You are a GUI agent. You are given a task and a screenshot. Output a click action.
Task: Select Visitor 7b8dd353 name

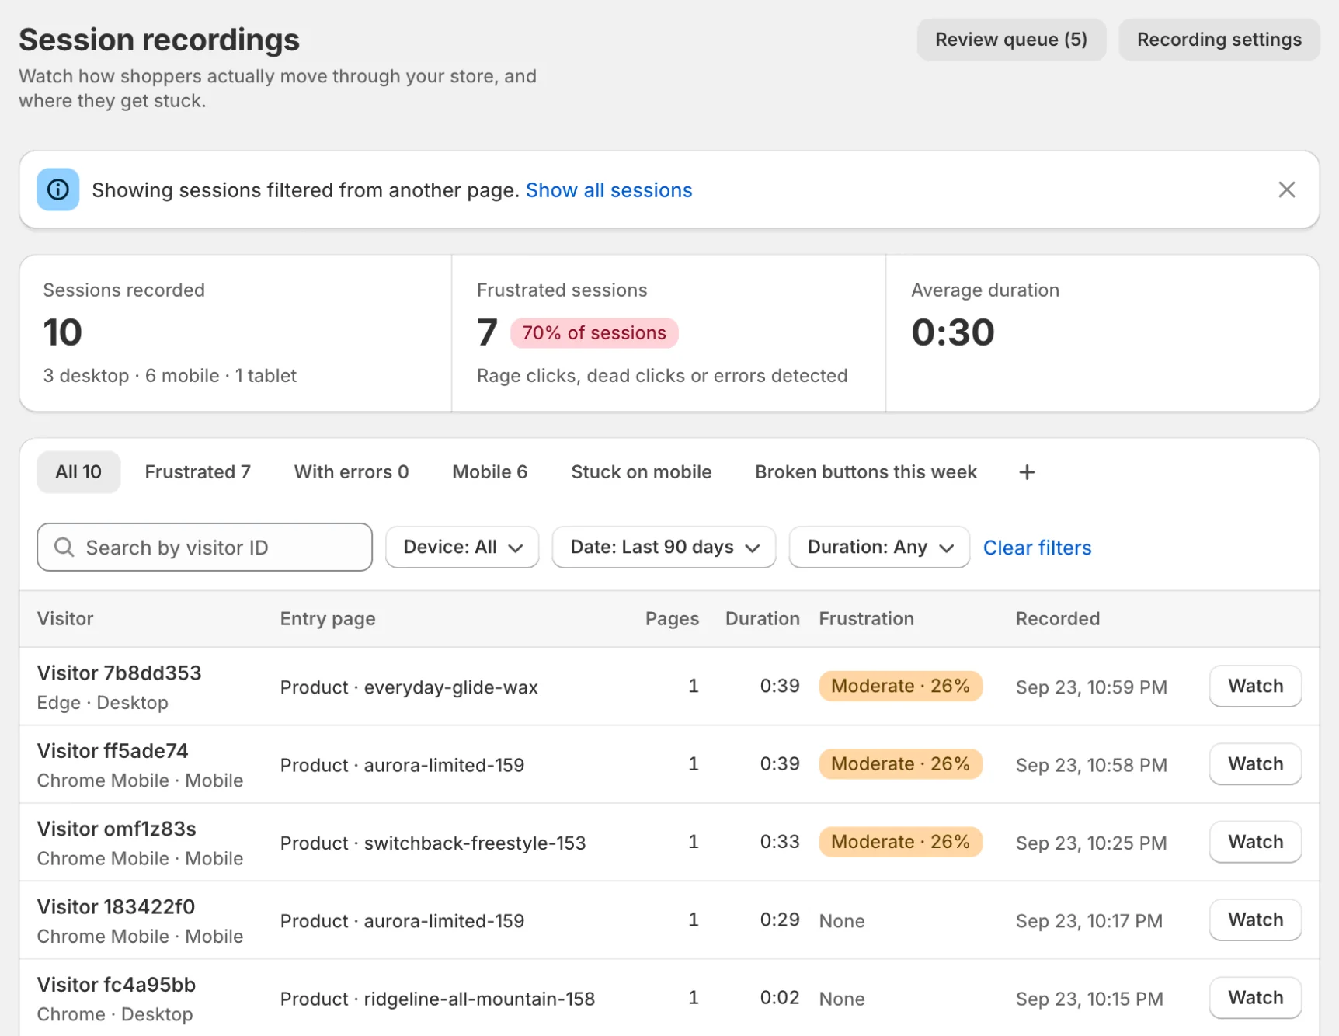[x=120, y=673]
